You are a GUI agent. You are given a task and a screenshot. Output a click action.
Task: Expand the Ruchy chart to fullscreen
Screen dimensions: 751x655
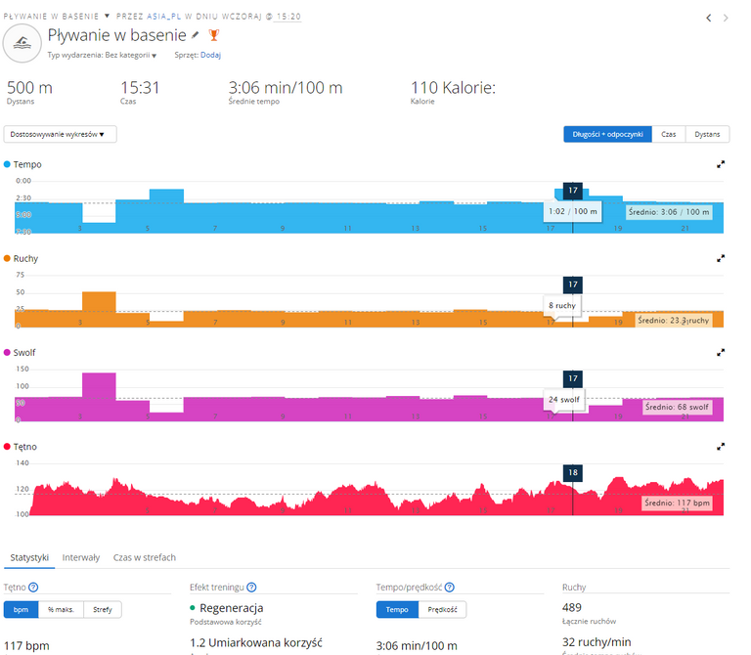point(721,258)
